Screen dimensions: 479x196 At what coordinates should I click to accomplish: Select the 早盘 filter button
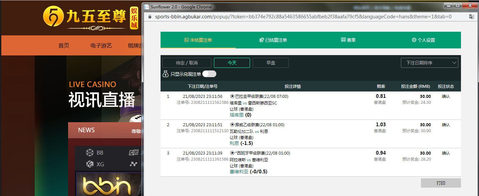(x=270, y=63)
